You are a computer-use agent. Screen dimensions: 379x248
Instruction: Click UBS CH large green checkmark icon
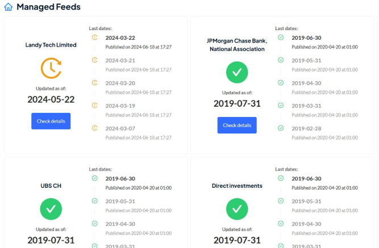click(x=51, y=209)
